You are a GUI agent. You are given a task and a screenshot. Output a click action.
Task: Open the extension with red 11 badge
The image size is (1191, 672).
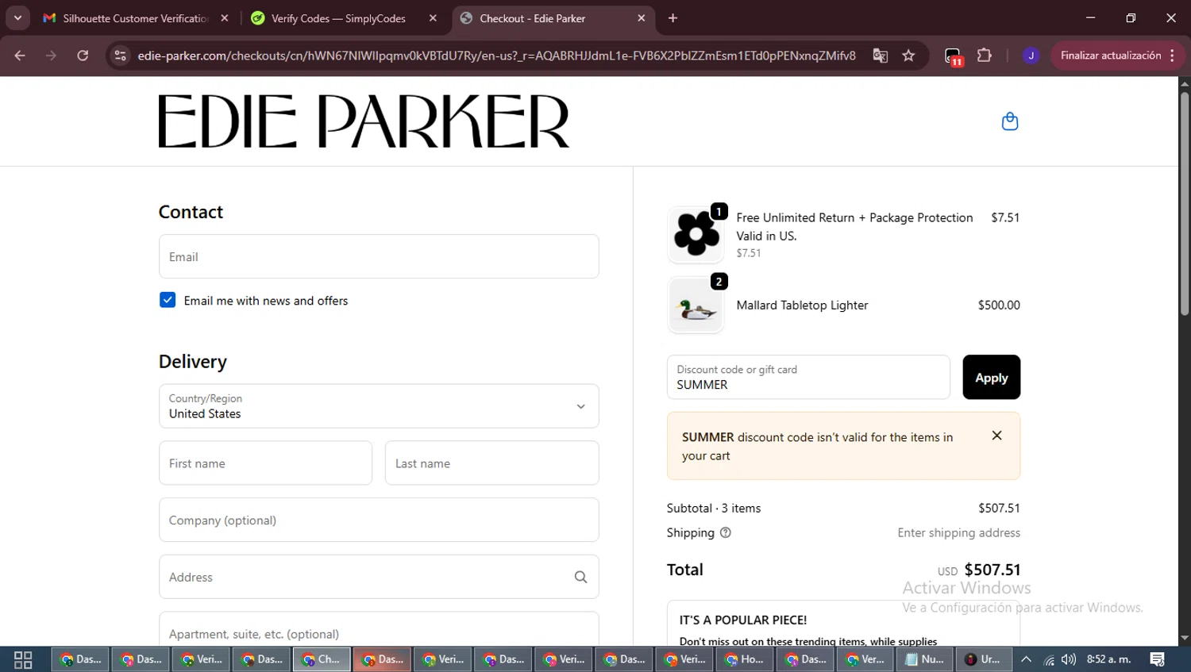click(x=953, y=56)
